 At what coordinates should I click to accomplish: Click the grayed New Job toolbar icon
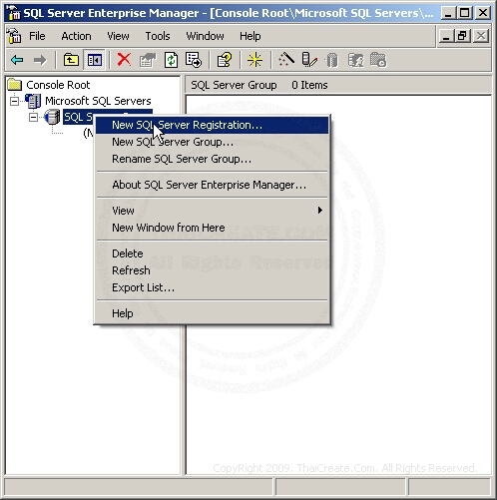click(x=378, y=60)
